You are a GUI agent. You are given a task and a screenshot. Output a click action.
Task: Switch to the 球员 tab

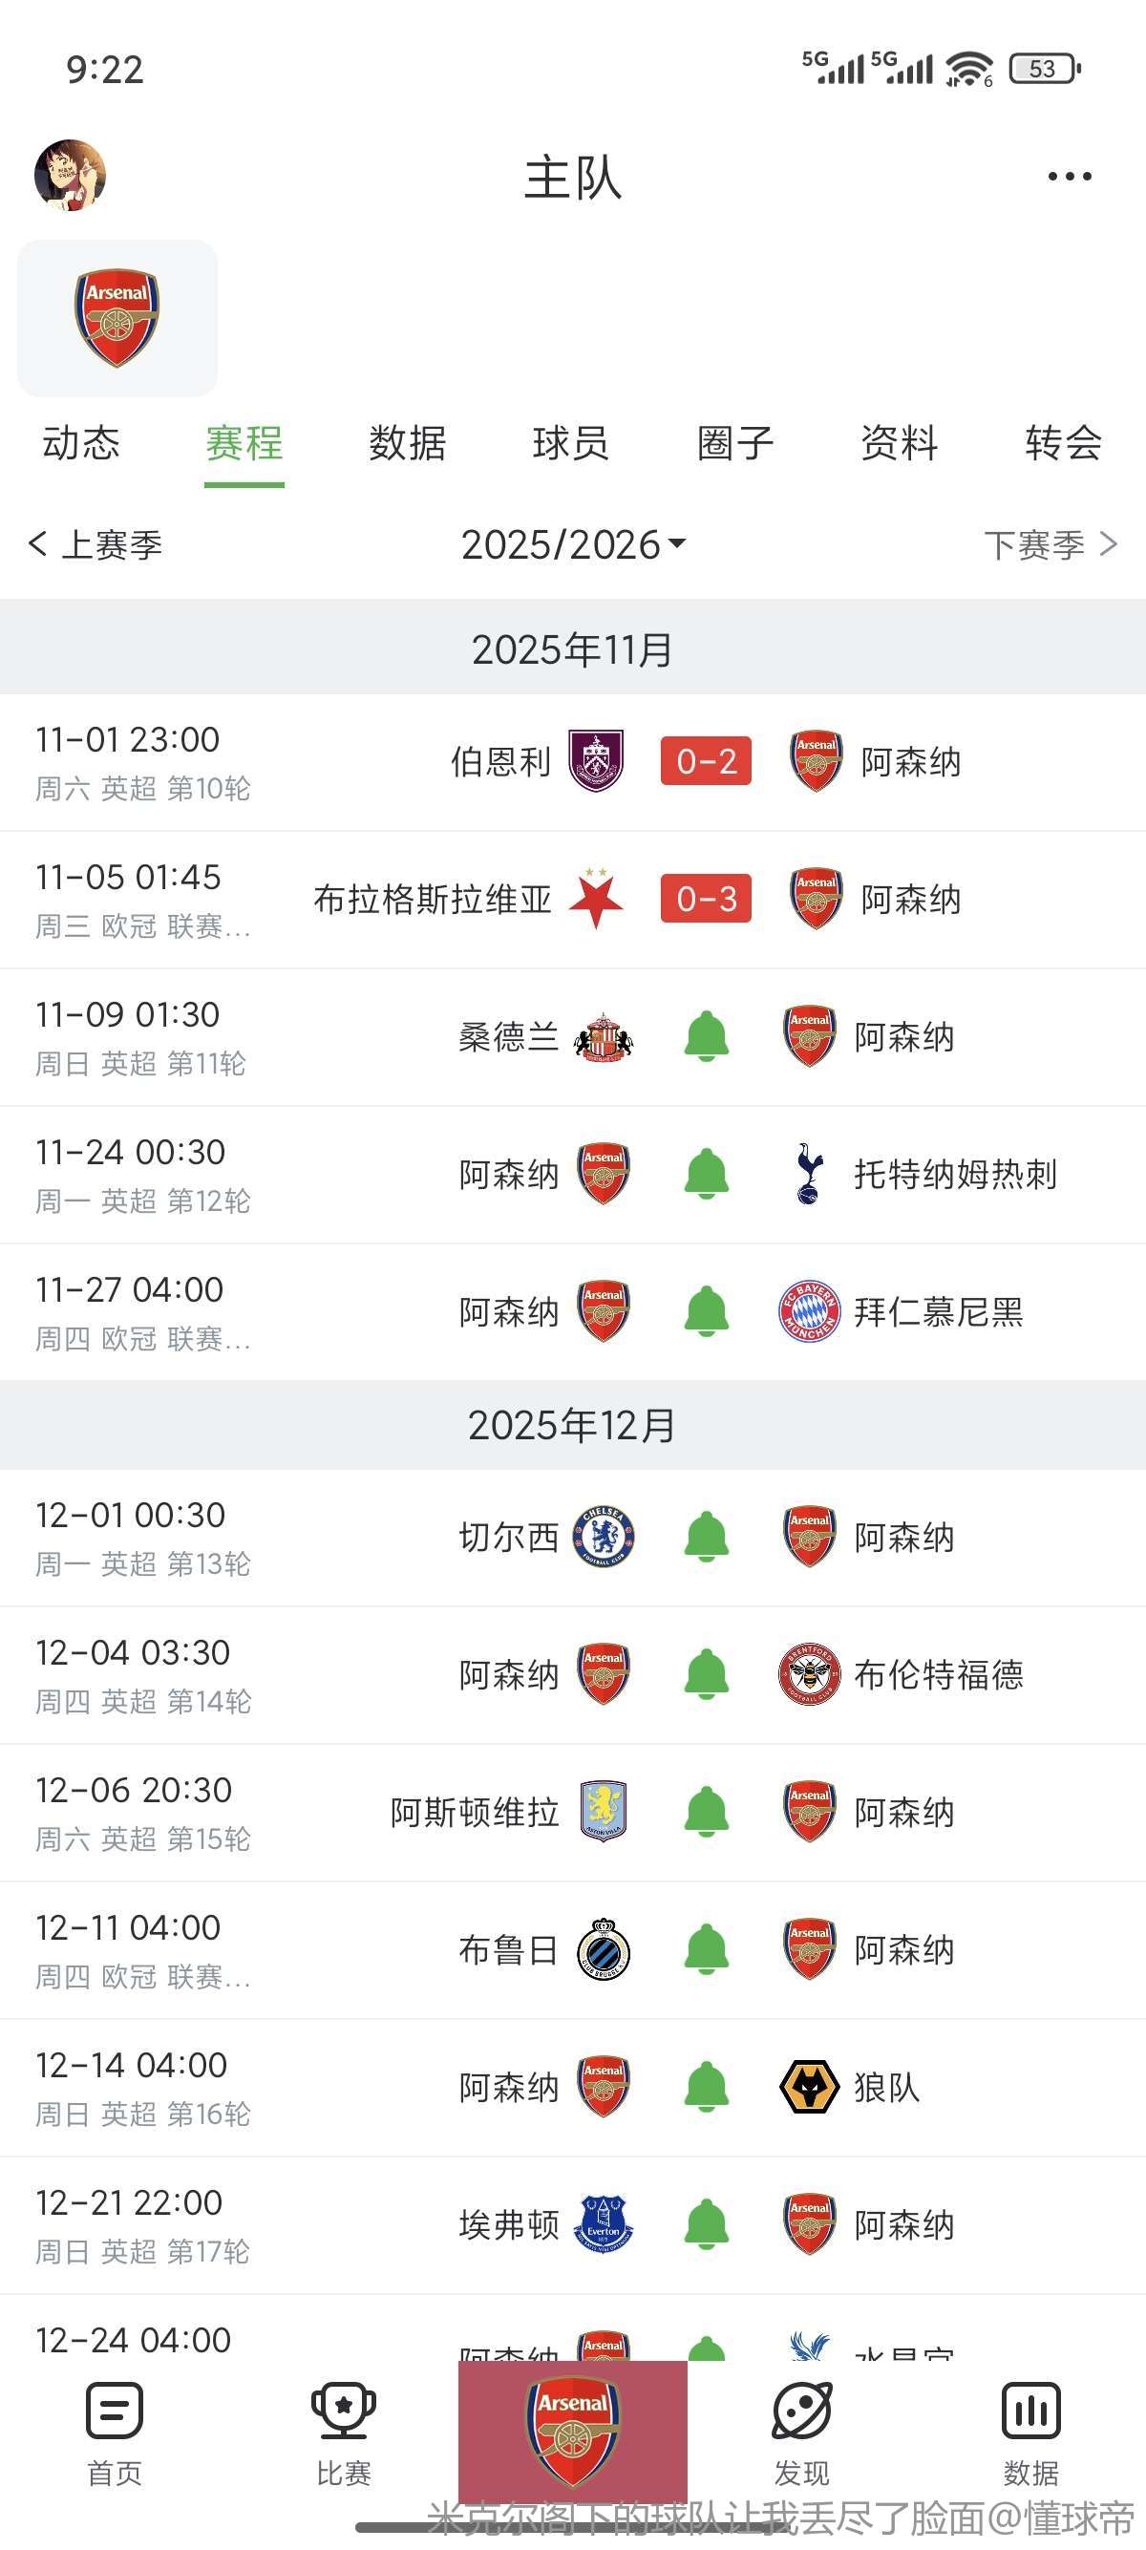[x=571, y=442]
